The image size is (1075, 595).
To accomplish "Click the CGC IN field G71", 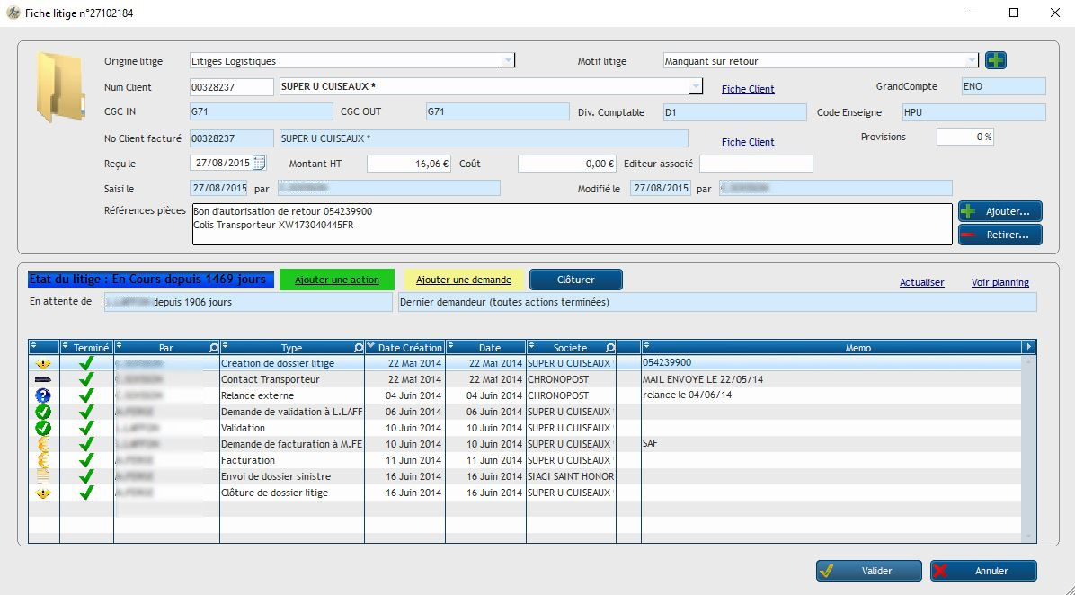I will coord(262,111).
